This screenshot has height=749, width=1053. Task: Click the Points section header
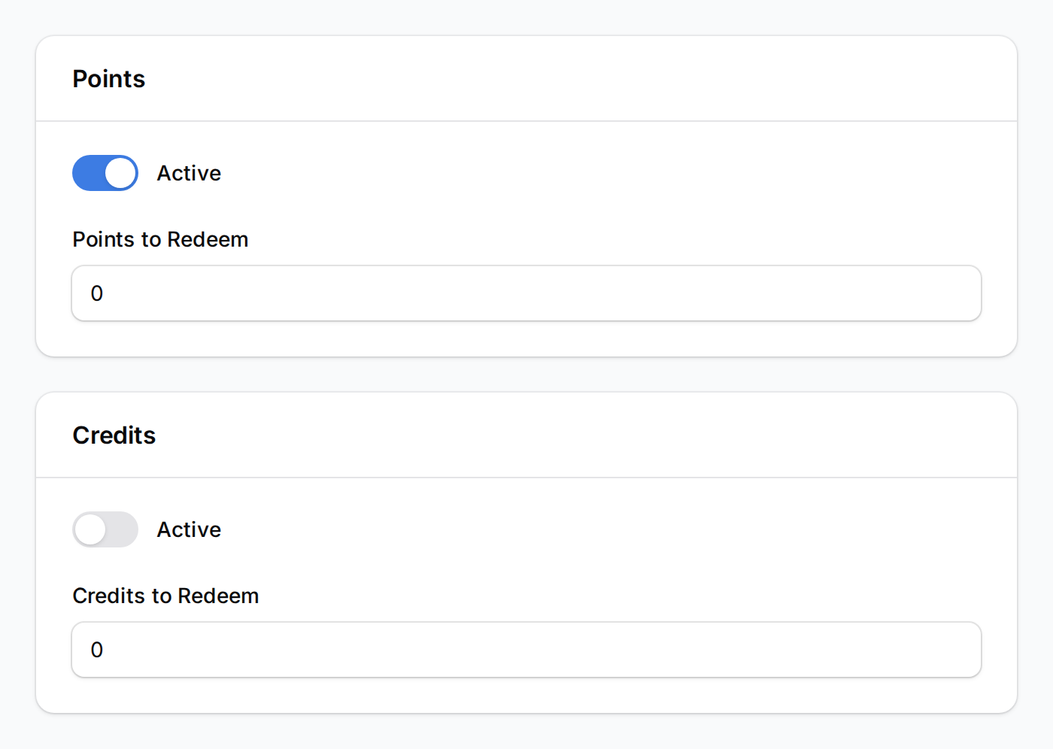(108, 78)
